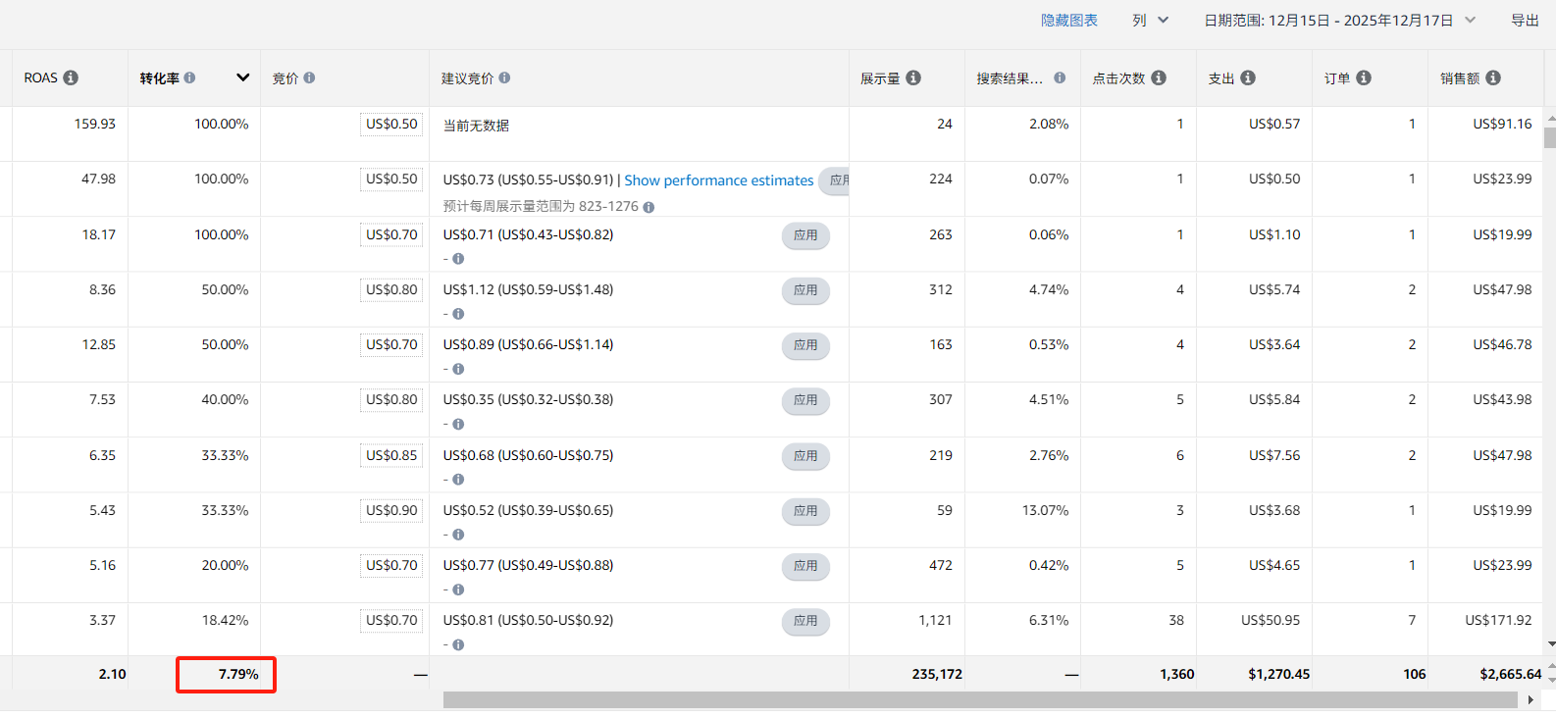Click the US$0.90 bid input field
The height and width of the screenshot is (718, 1556).
click(391, 511)
